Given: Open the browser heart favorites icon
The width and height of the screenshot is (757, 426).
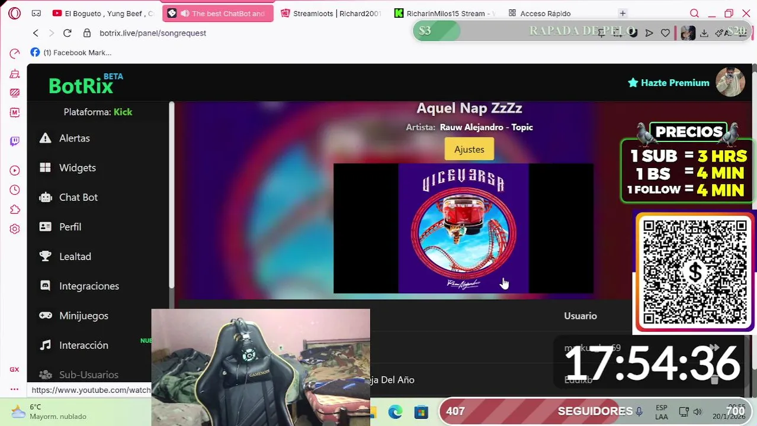Looking at the screenshot, I should click(x=665, y=33).
